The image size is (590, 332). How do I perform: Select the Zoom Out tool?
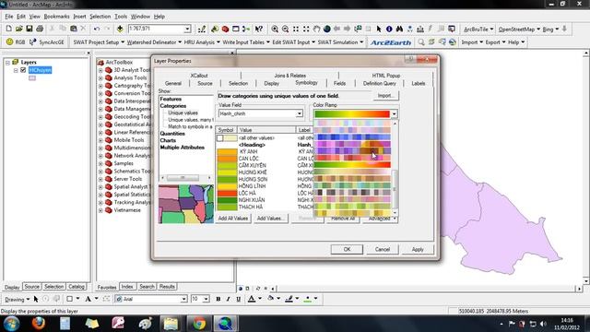(x=285, y=29)
